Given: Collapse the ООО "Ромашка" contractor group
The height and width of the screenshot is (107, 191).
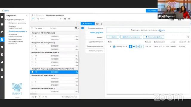Looking at the screenshot, I should pyautogui.click(x=31, y=53).
